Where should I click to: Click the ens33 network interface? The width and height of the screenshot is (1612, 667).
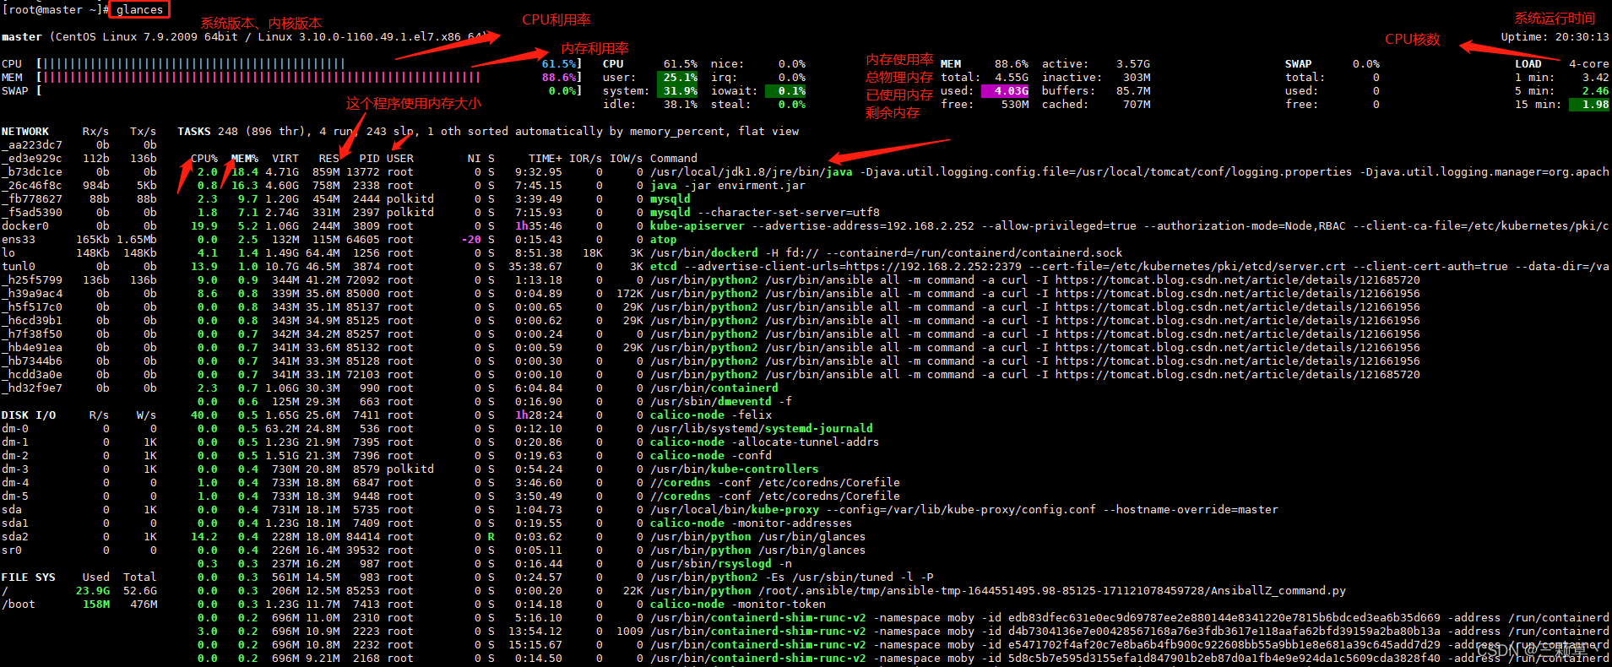[x=79, y=239]
